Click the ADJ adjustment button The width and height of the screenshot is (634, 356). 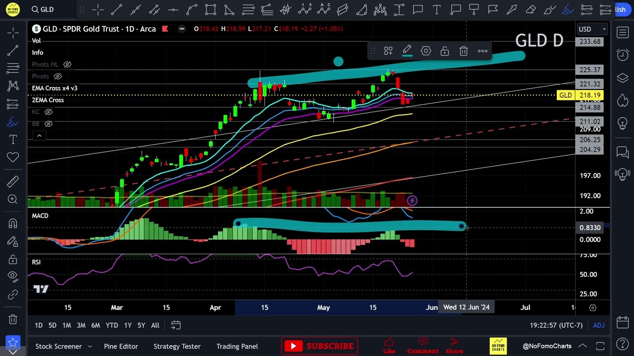(x=598, y=325)
